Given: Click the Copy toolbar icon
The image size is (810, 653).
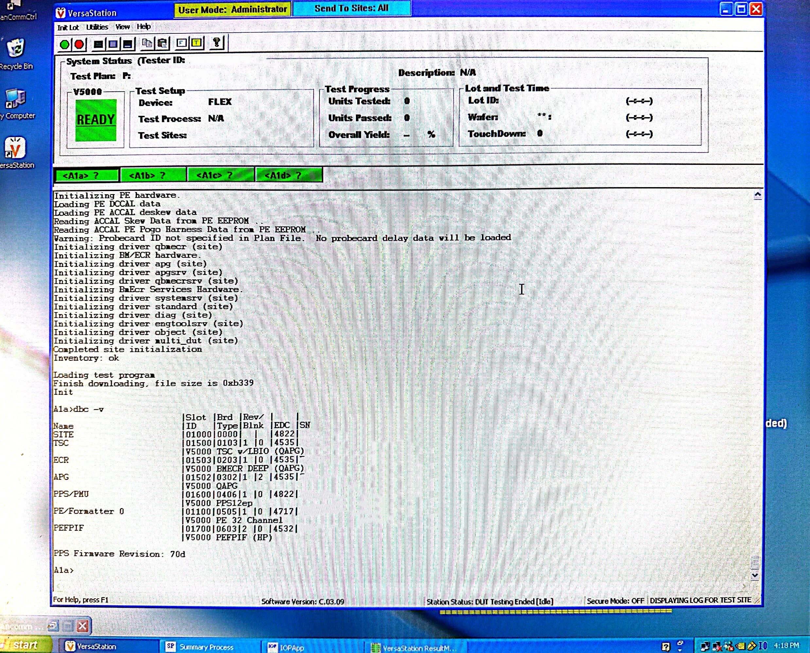Looking at the screenshot, I should pyautogui.click(x=147, y=44).
